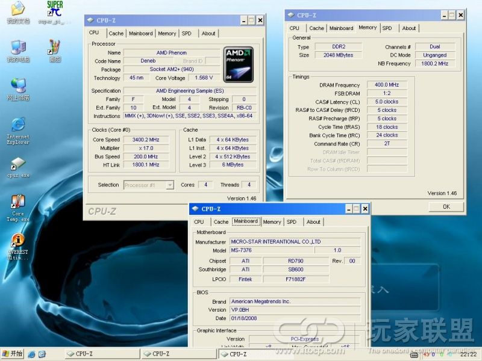
Task: Switch to CPU tab in the memory timings window
Action: click(x=294, y=28)
